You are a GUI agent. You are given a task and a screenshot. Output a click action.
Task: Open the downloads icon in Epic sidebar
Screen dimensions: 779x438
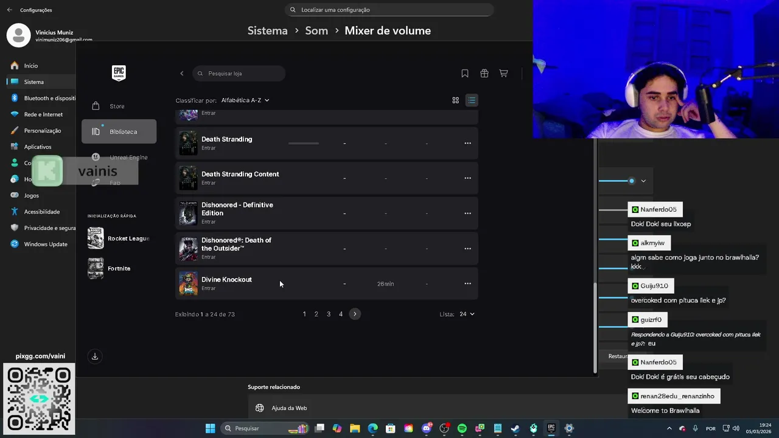pyautogui.click(x=95, y=356)
